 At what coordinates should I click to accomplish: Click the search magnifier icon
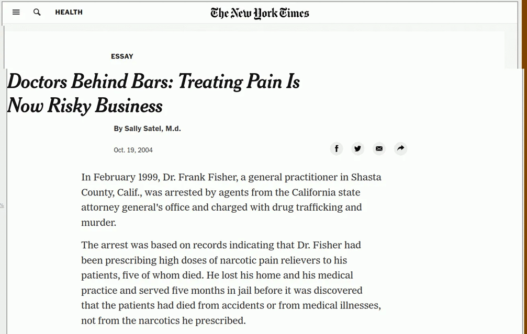click(x=37, y=12)
